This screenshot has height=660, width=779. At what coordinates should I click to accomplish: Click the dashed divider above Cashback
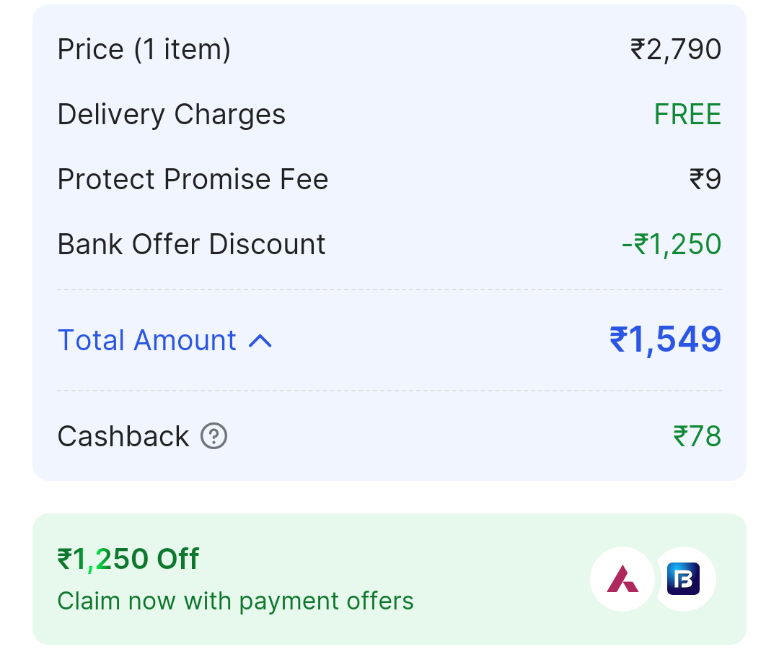(x=389, y=391)
